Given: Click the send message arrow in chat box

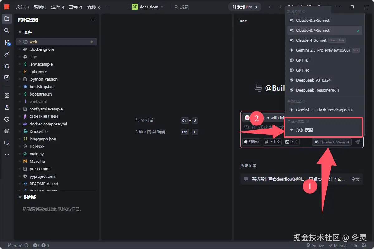Looking at the screenshot, I should [357, 142].
